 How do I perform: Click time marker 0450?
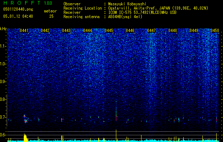(x=215, y=31)
